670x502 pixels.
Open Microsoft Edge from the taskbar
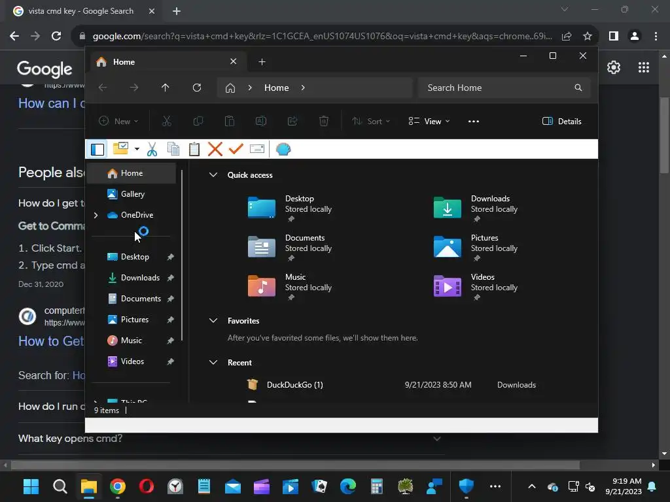[x=348, y=486]
